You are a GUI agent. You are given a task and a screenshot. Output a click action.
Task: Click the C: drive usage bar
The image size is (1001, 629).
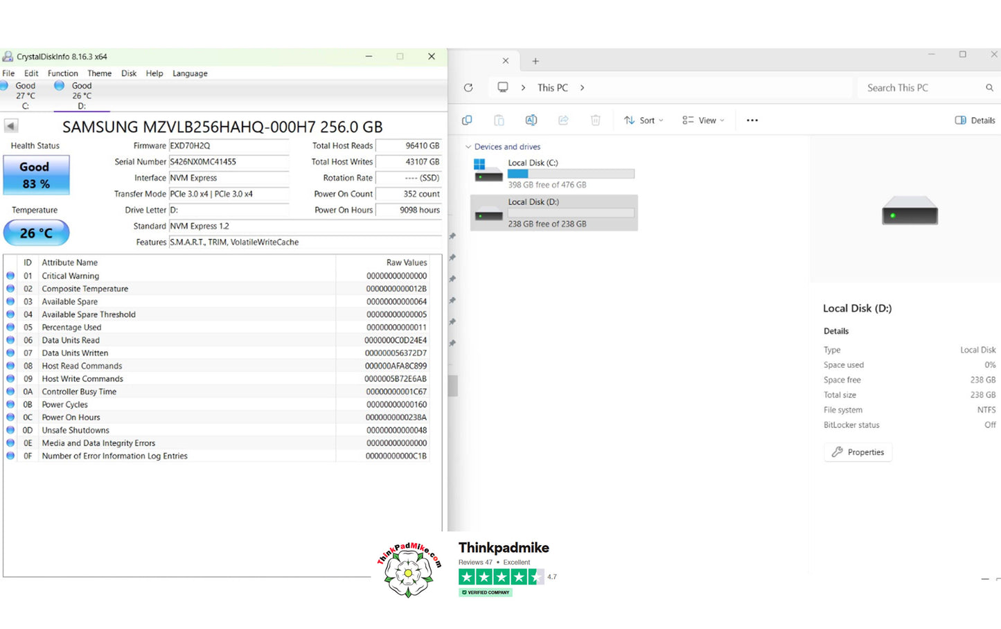(x=571, y=174)
